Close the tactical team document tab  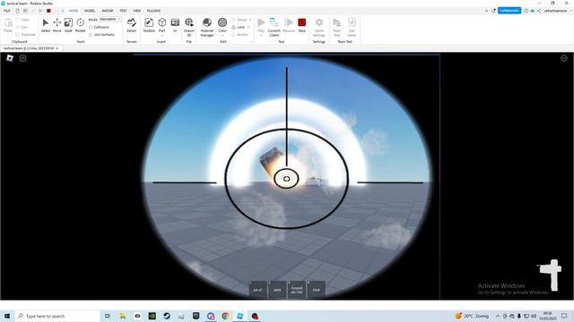[57, 48]
